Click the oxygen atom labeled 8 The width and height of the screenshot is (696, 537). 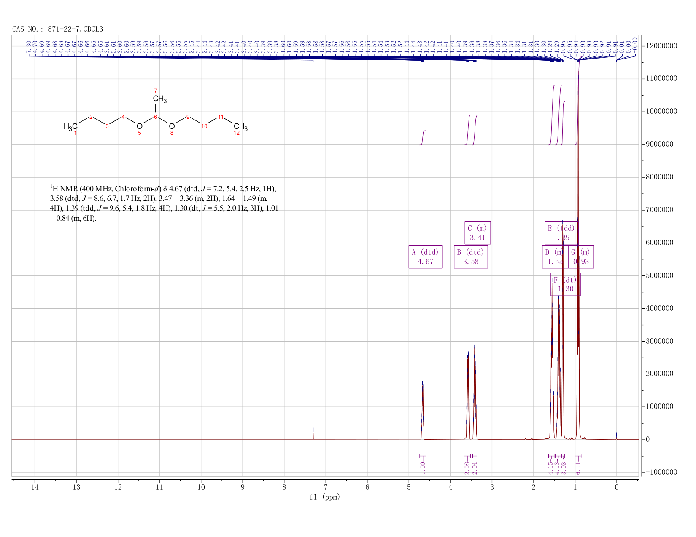[172, 126]
